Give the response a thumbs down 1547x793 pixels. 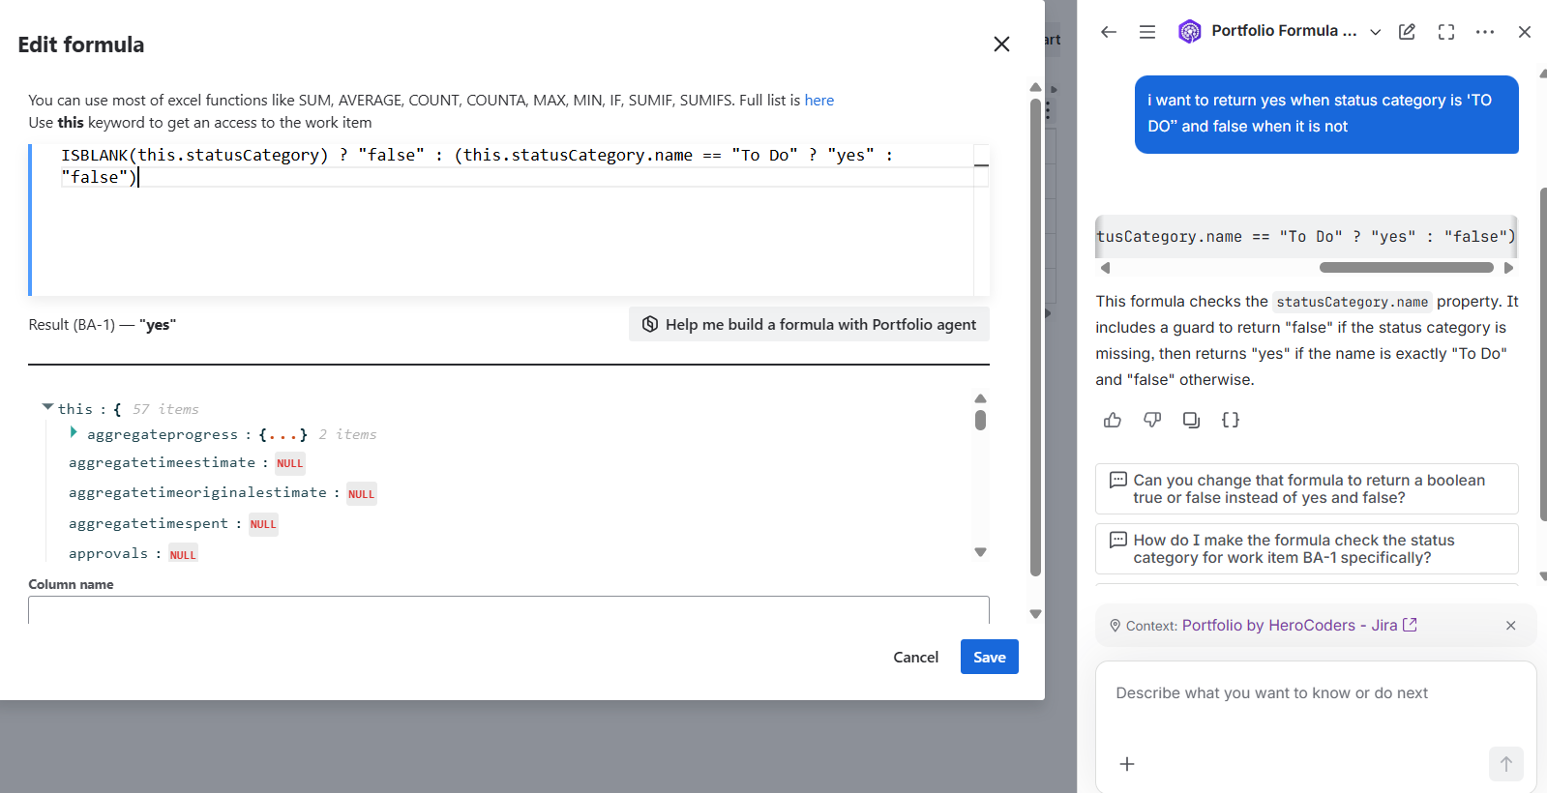pos(1152,420)
